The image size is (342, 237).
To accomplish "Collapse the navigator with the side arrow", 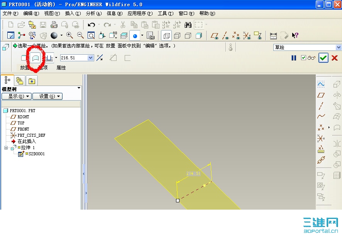I will pos(84,174).
